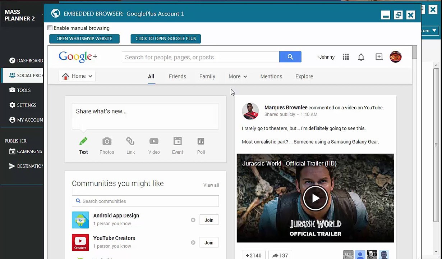Click the share new post icon

click(379, 57)
